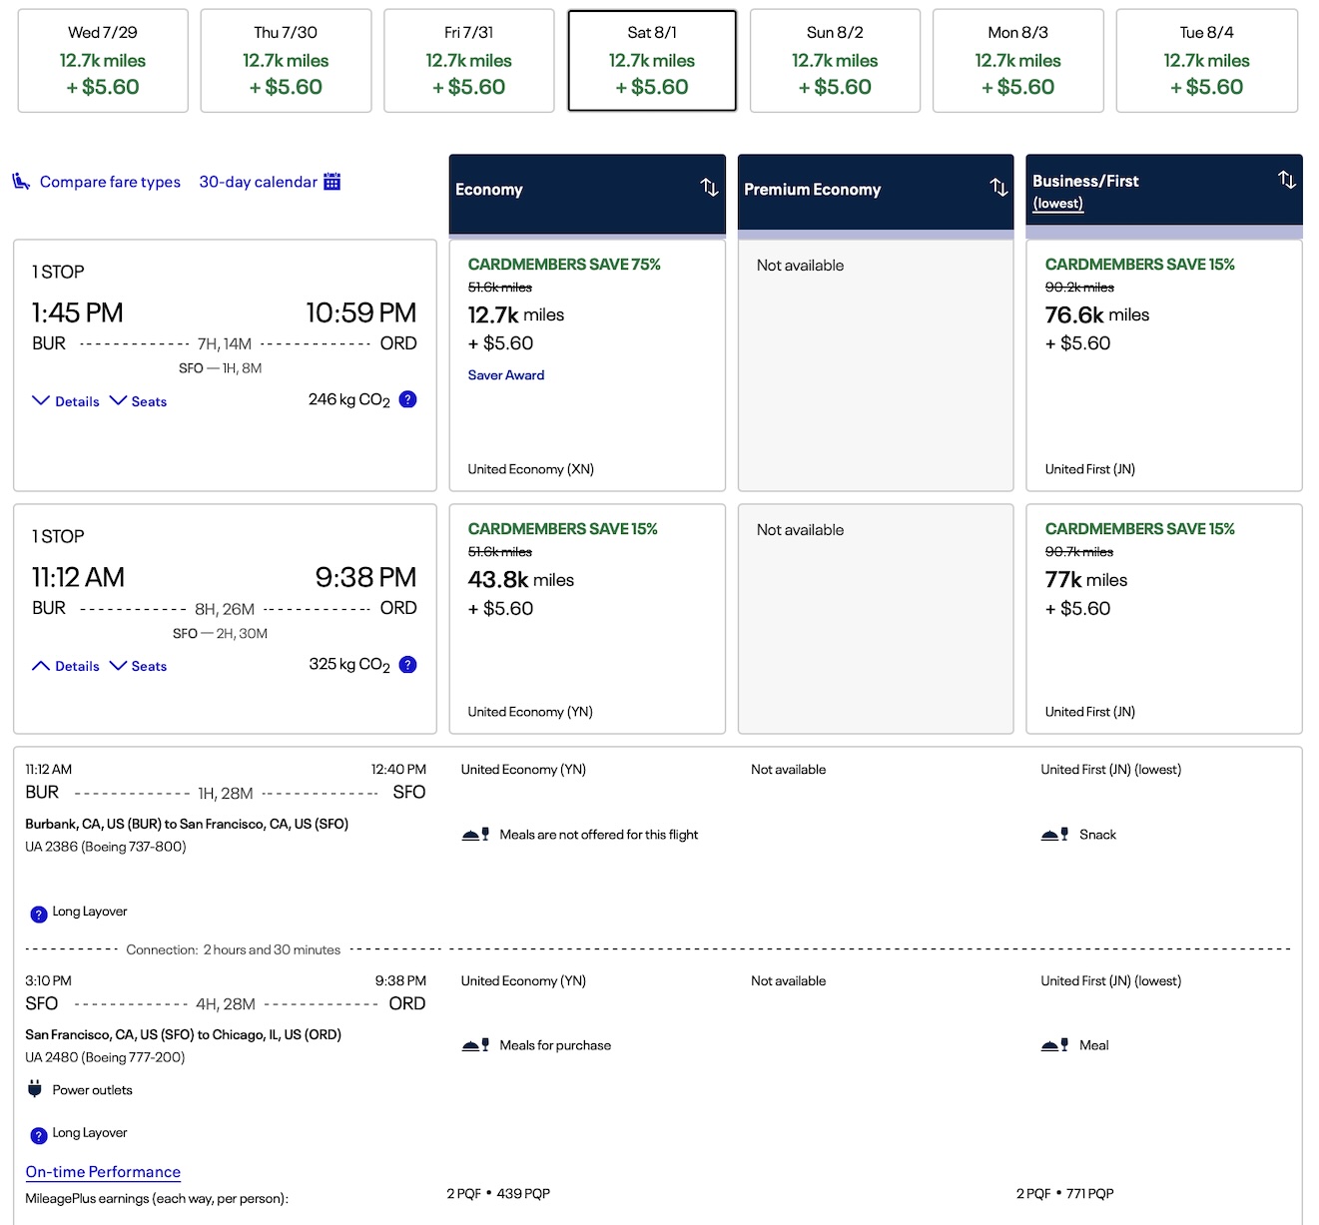The height and width of the screenshot is (1225, 1319).
Task: Open the On-time Performance link
Action: pyautogui.click(x=103, y=1172)
